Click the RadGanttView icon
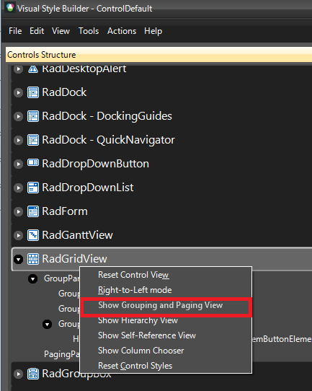The width and height of the screenshot is (312, 391). pyautogui.click(x=33, y=235)
